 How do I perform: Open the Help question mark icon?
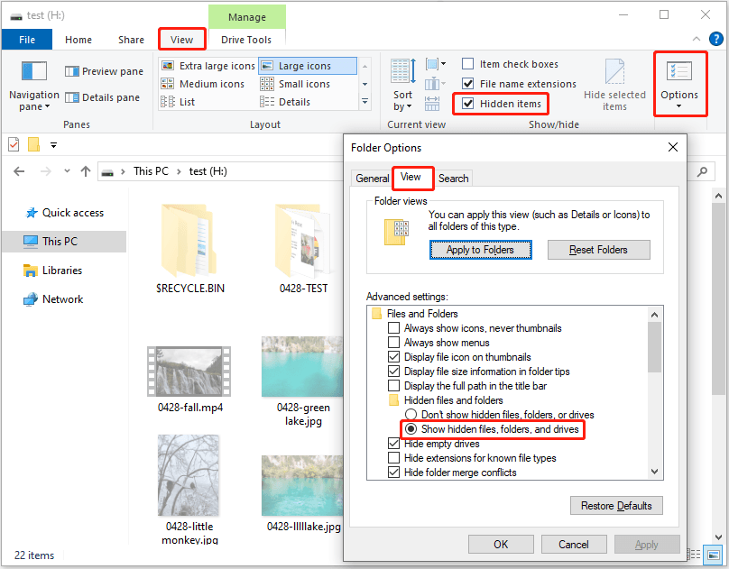coord(716,39)
